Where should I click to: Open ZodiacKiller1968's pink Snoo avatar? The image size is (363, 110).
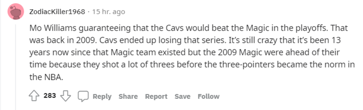(16, 12)
